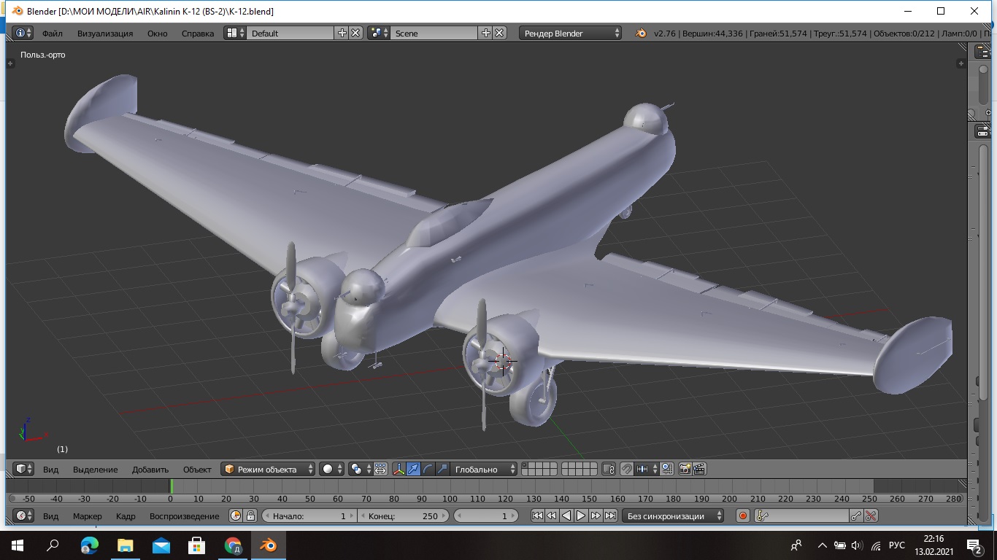Click the viewport shading sphere icon
This screenshot has height=560, width=997.
tap(329, 469)
